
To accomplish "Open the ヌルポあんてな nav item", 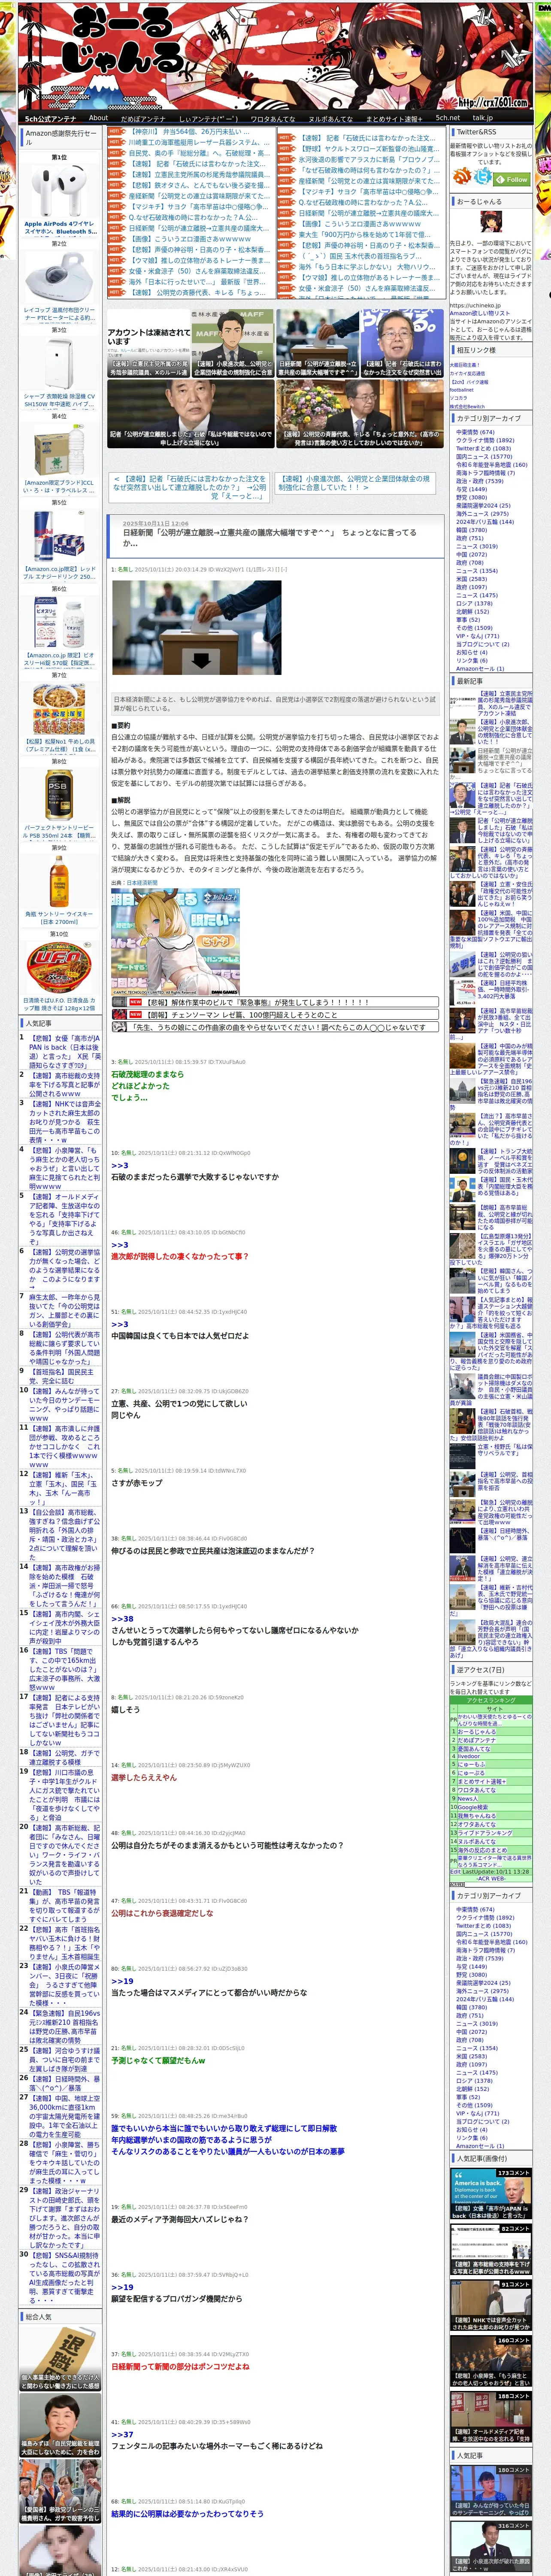I will pyautogui.click(x=330, y=118).
